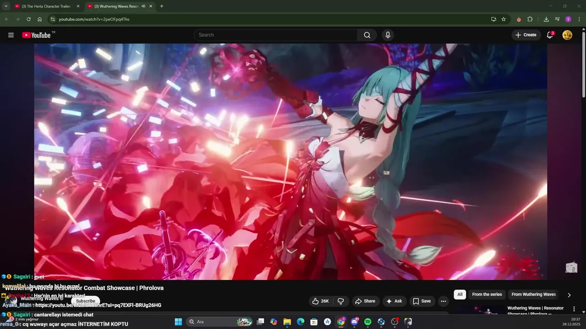Image resolution: width=586 pixels, height=329 pixels.
Task: Focus the YouTube search field
Action: click(x=276, y=35)
